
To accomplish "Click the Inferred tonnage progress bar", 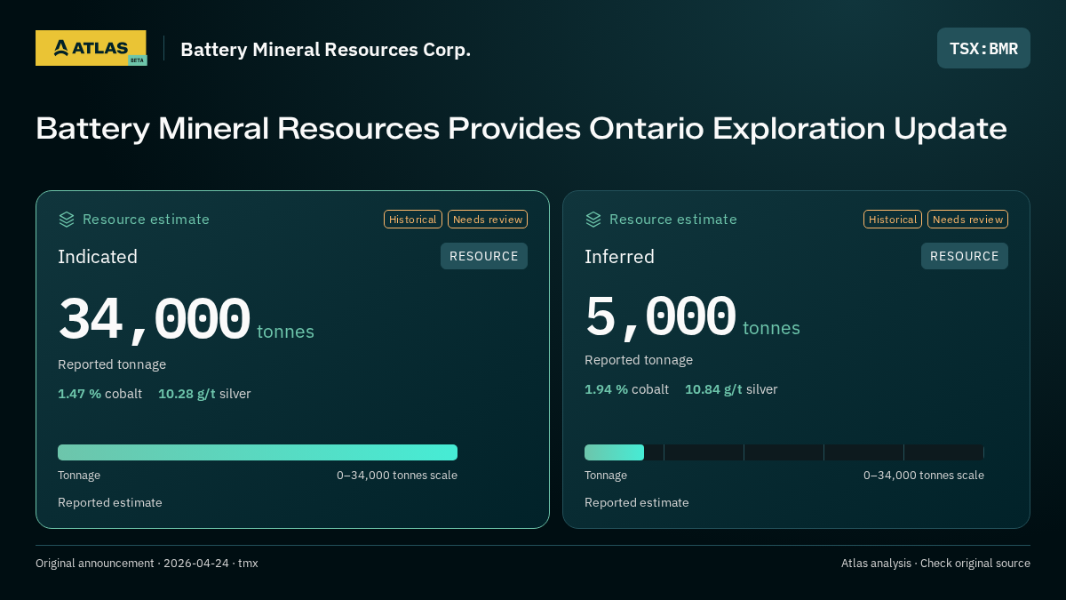I will pyautogui.click(x=784, y=452).
